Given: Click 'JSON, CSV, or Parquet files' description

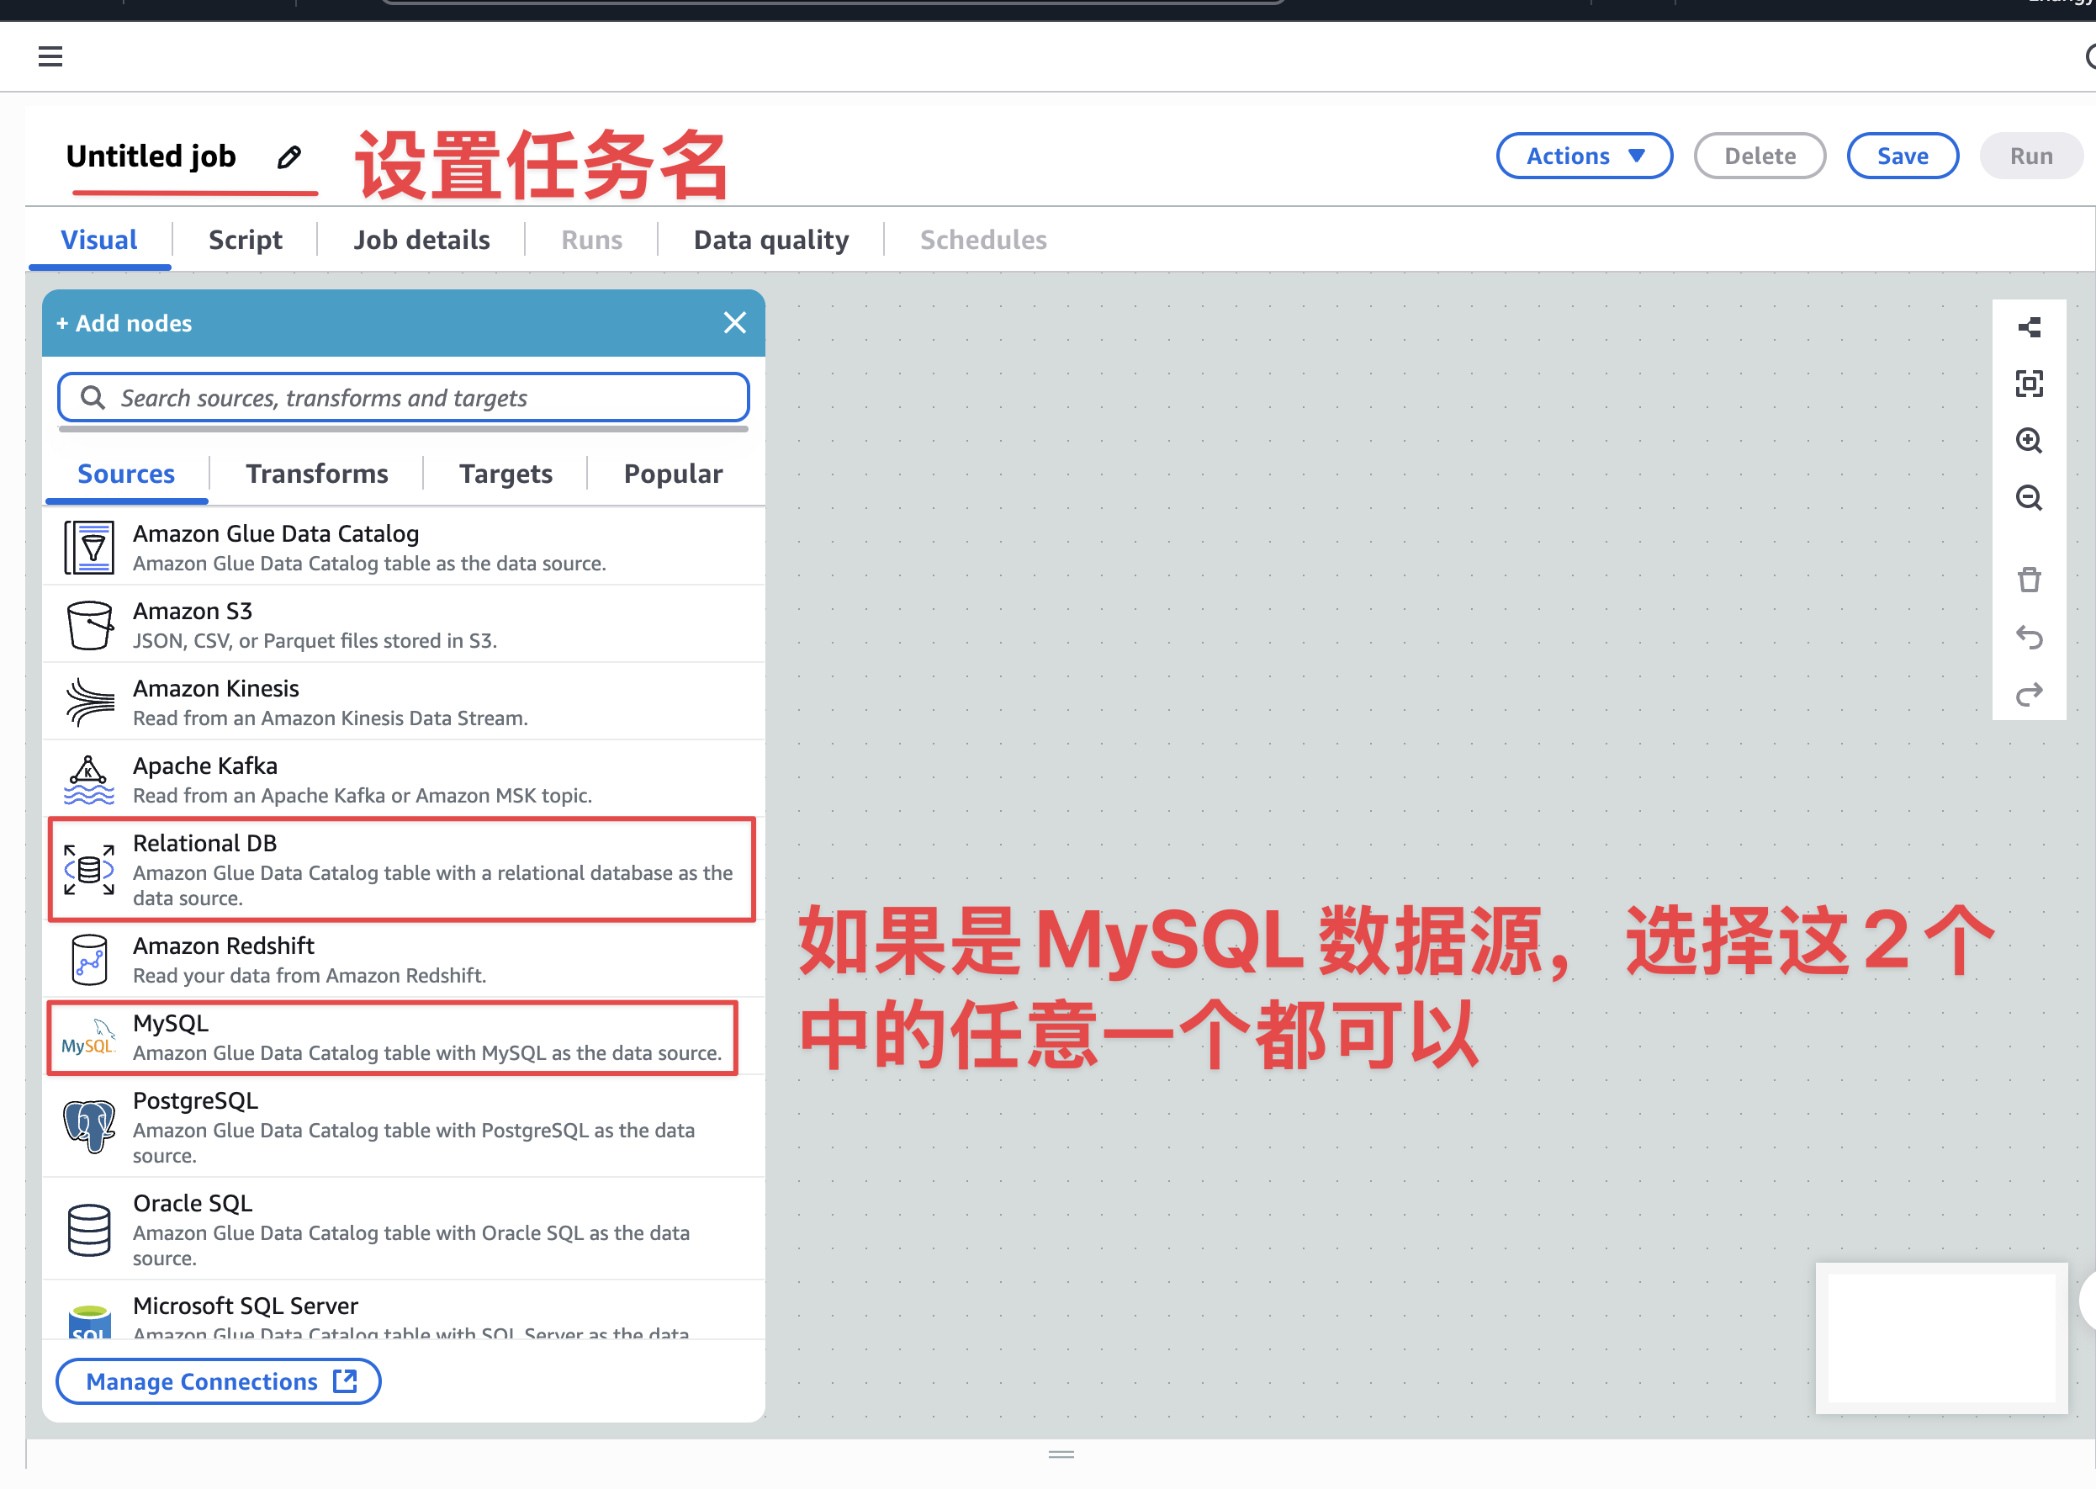Looking at the screenshot, I should 315,640.
